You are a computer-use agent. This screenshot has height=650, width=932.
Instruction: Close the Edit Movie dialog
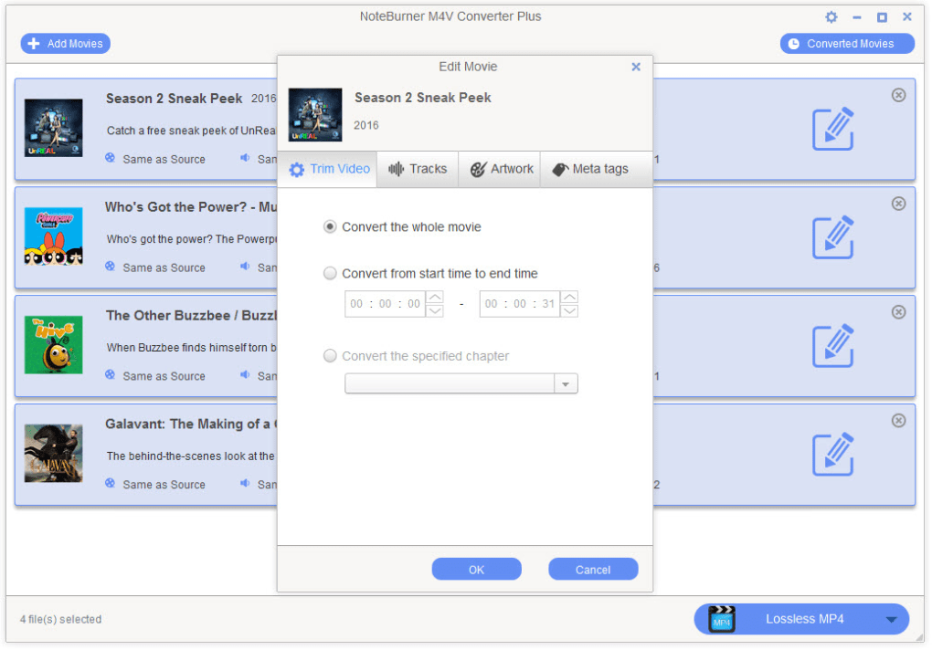636,67
